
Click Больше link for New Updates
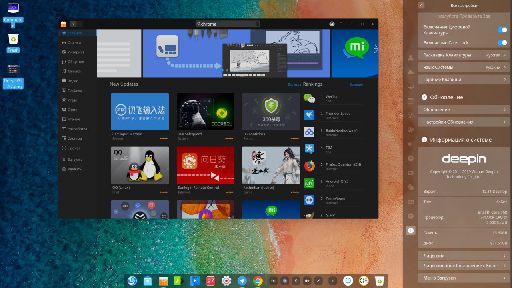pos(294,84)
